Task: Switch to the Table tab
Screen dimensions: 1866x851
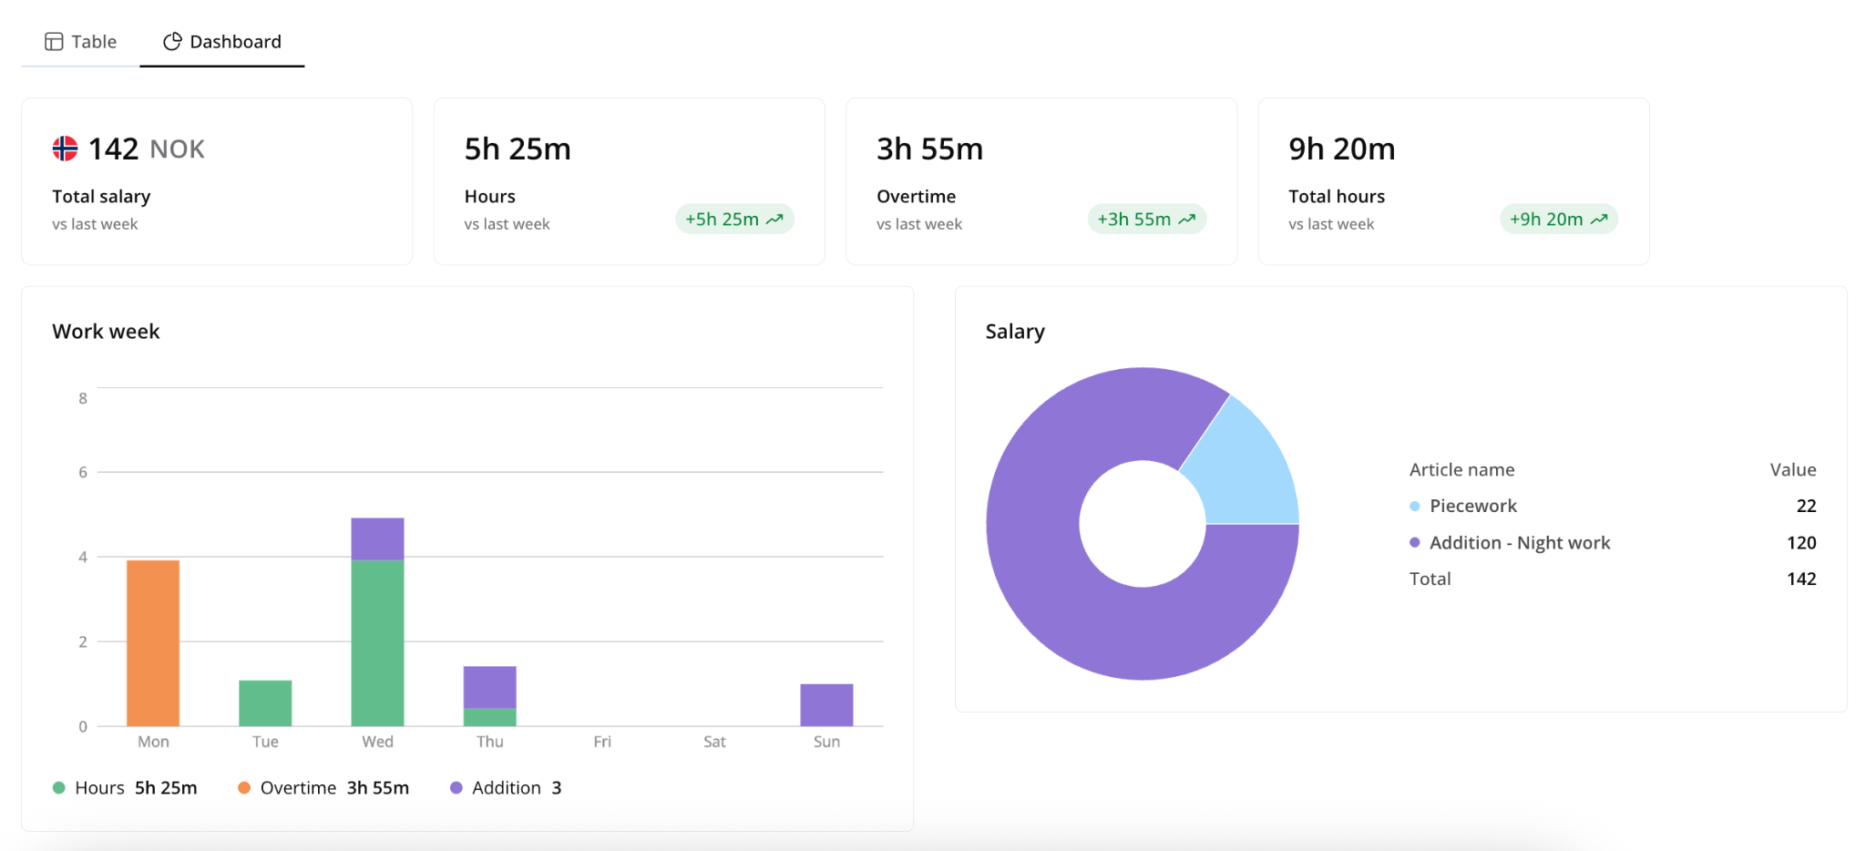Action: [80, 42]
